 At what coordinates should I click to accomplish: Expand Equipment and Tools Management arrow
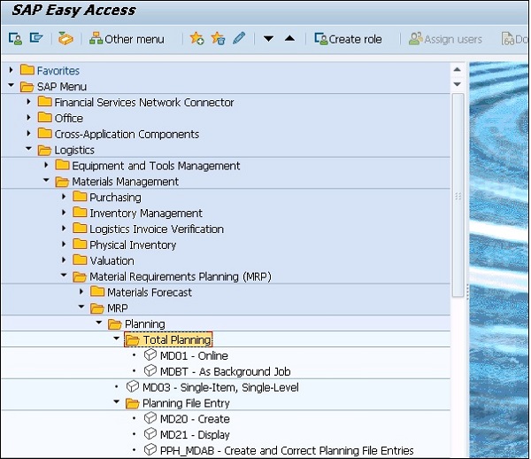[x=46, y=165]
